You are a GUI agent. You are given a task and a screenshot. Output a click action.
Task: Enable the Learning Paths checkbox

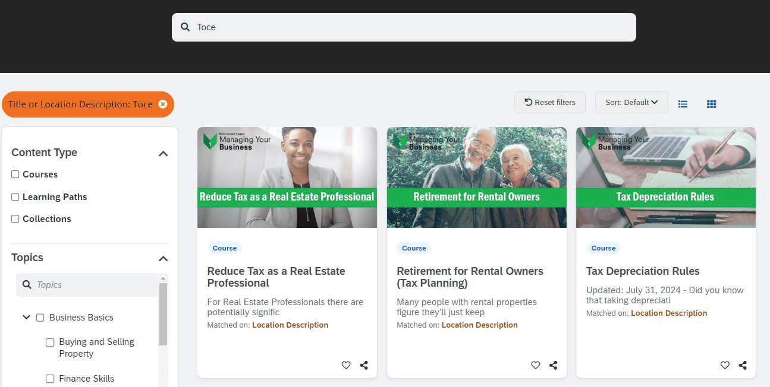[x=15, y=196]
